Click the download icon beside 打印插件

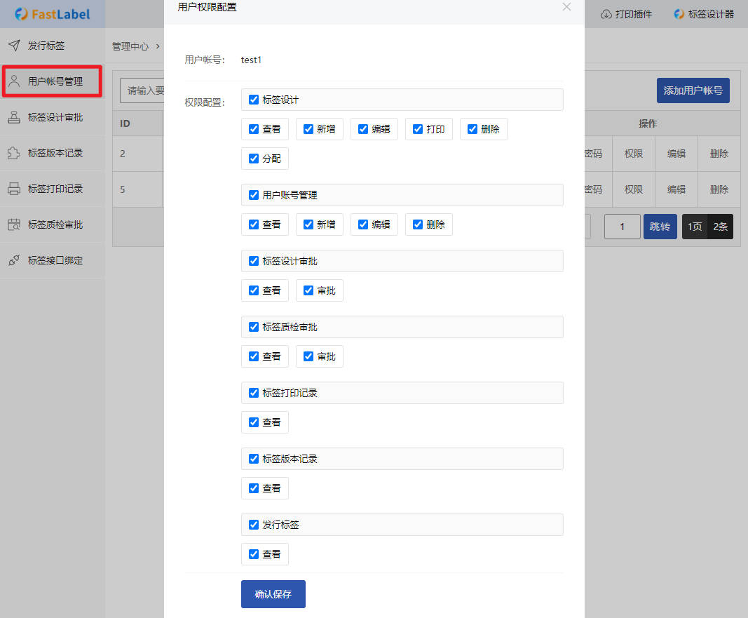(x=606, y=14)
